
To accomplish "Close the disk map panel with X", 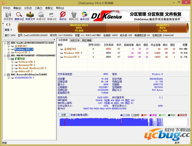I will [3, 24].
